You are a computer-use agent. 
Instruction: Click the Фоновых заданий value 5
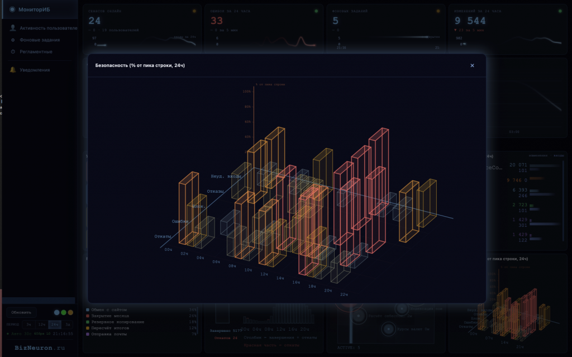point(336,21)
